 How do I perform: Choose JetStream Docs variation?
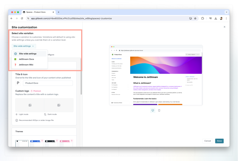tap(26, 59)
